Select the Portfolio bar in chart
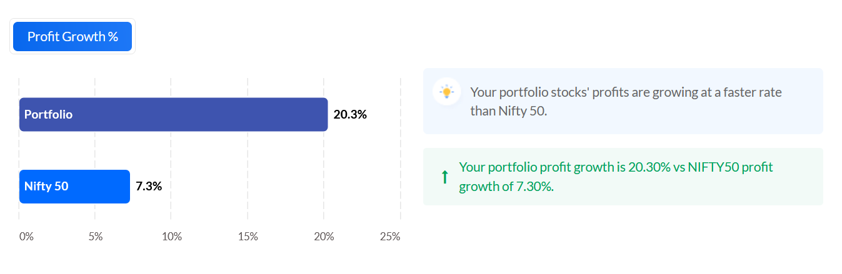The height and width of the screenshot is (274, 842). (174, 114)
